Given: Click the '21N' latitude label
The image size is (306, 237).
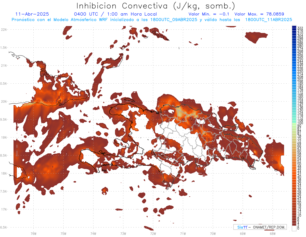Looking at the screenshot, I should [4, 66].
